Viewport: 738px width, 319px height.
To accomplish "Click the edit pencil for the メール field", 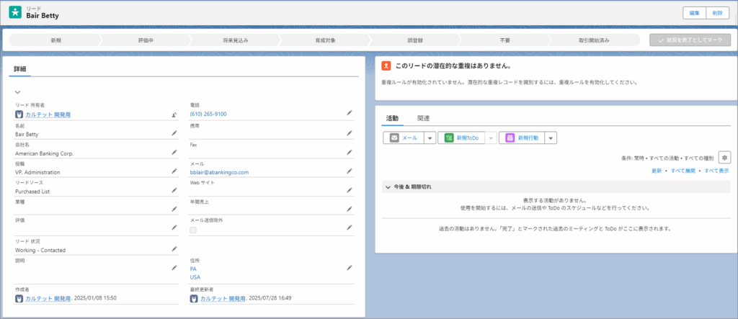I will (x=349, y=172).
